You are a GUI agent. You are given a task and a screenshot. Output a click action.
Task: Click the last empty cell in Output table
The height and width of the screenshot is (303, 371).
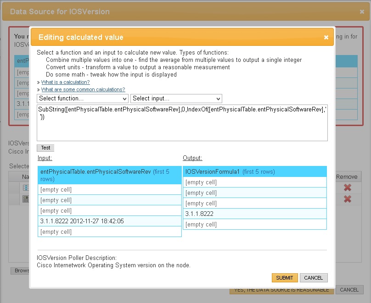[254, 224]
